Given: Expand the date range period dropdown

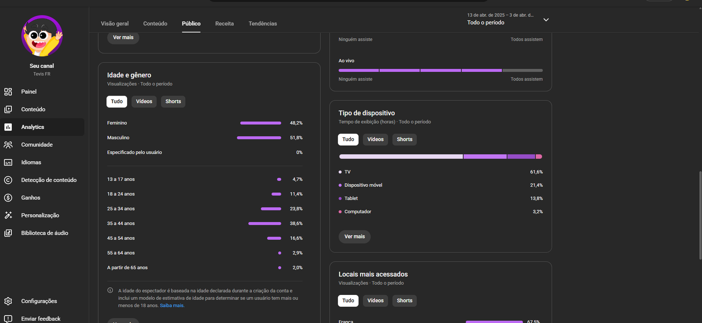Looking at the screenshot, I should coord(546,20).
